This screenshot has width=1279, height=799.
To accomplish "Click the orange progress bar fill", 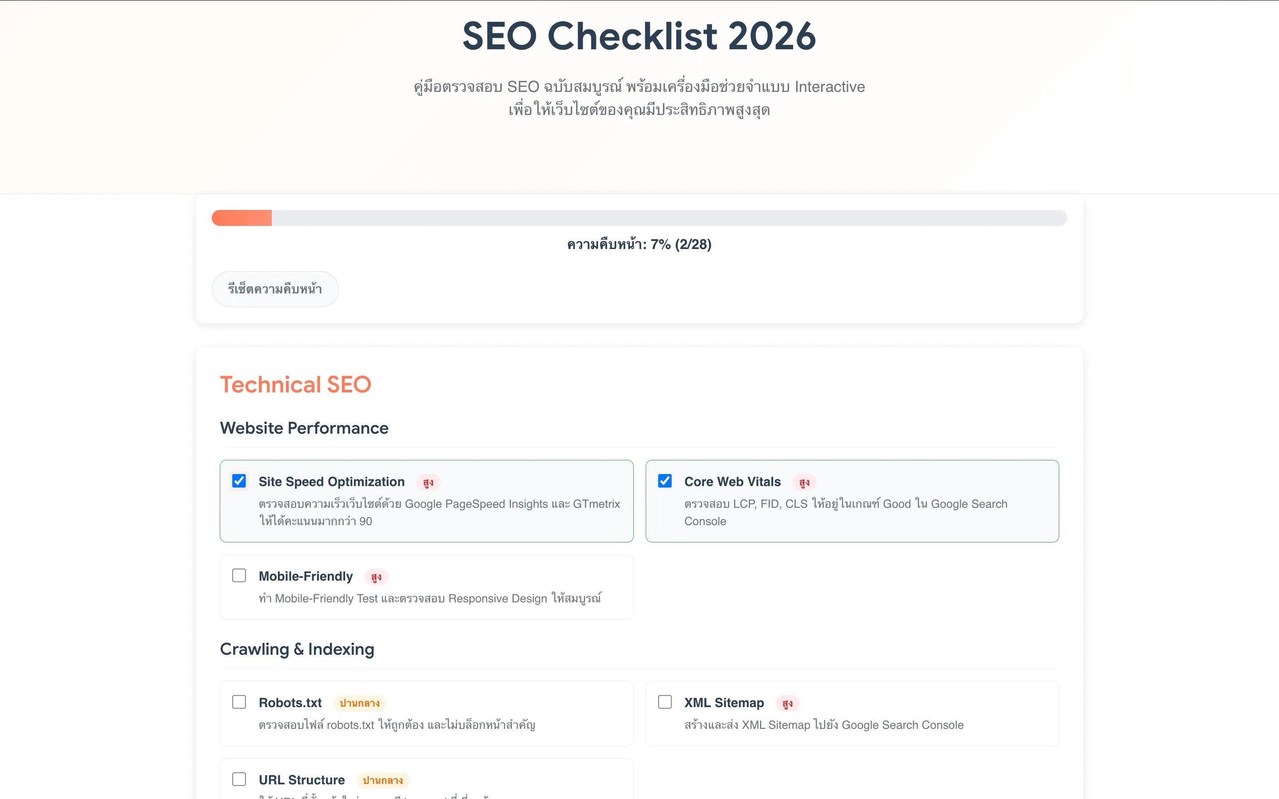I will (x=242, y=218).
